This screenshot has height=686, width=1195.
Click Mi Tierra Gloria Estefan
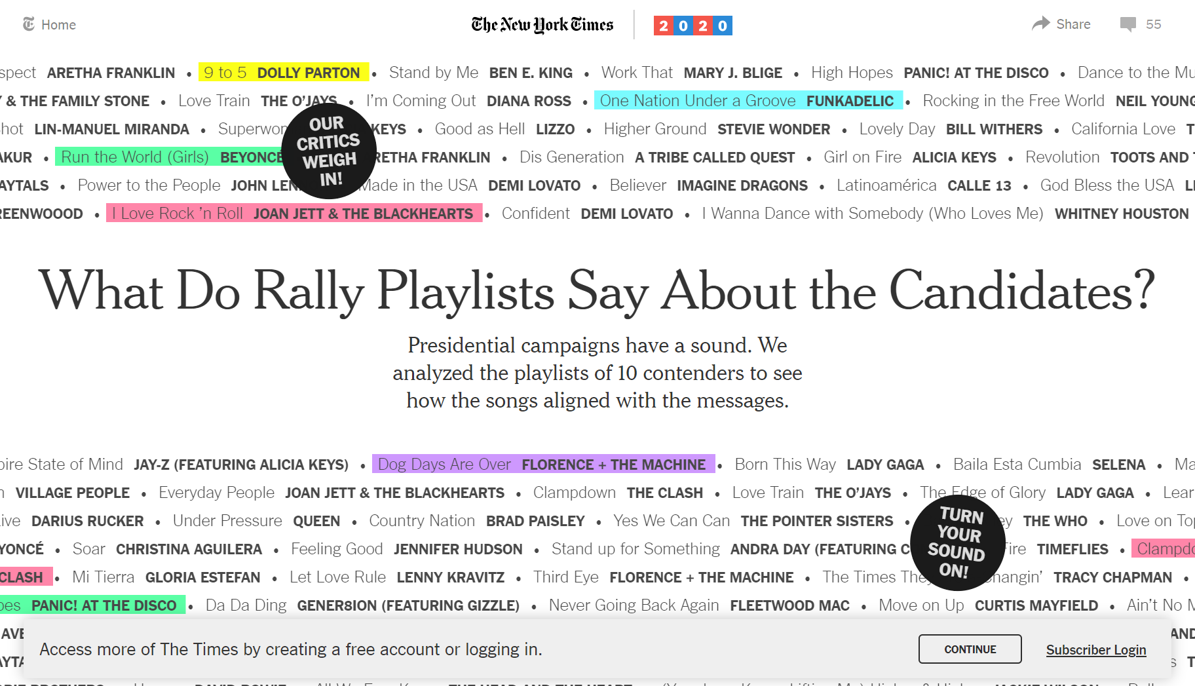[x=166, y=577]
